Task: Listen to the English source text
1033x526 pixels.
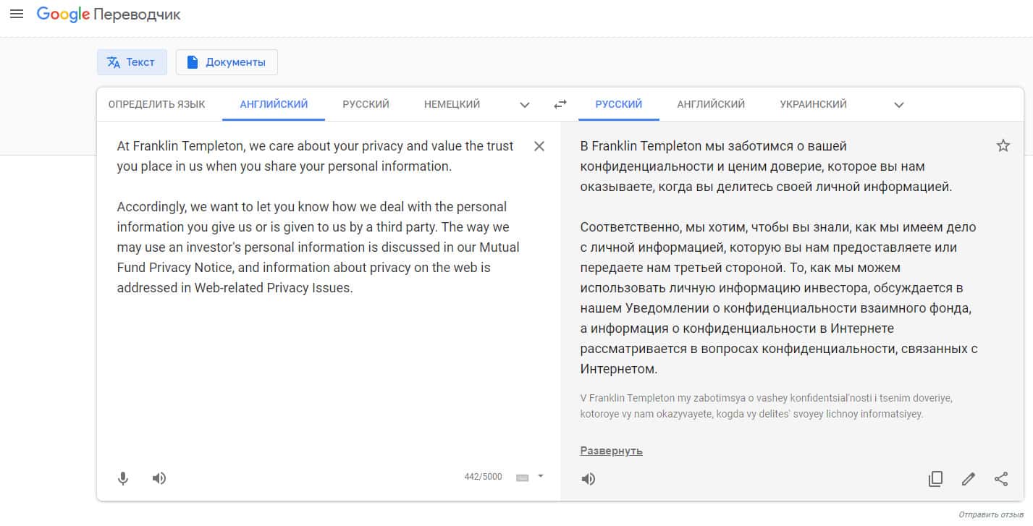Action: tap(159, 478)
